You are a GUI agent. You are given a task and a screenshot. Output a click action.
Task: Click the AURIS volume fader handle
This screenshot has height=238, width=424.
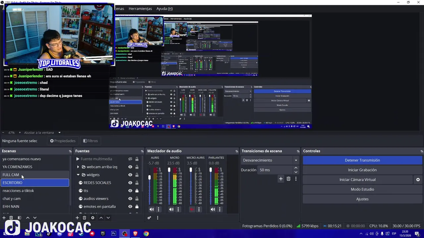point(149,178)
